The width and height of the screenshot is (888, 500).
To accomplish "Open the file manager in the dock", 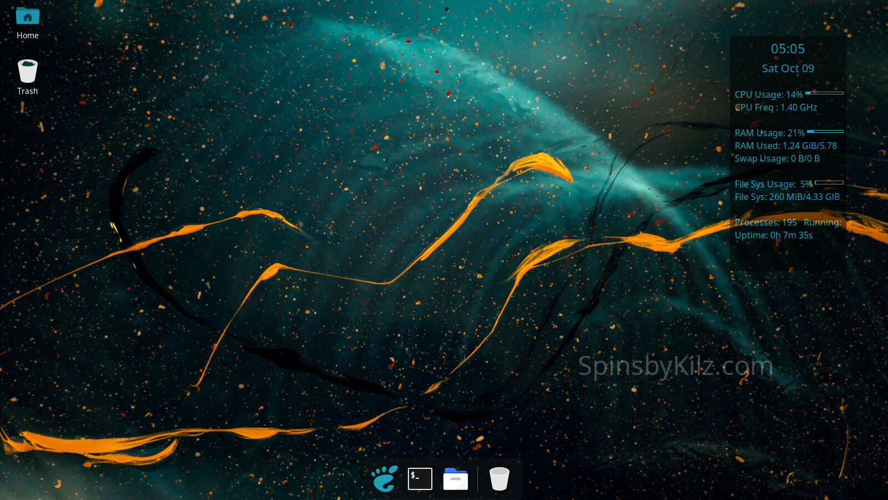I will tap(456, 478).
